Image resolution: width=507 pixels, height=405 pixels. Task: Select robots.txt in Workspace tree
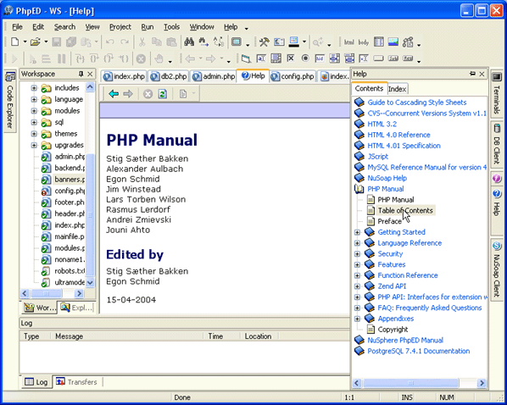[x=70, y=271]
